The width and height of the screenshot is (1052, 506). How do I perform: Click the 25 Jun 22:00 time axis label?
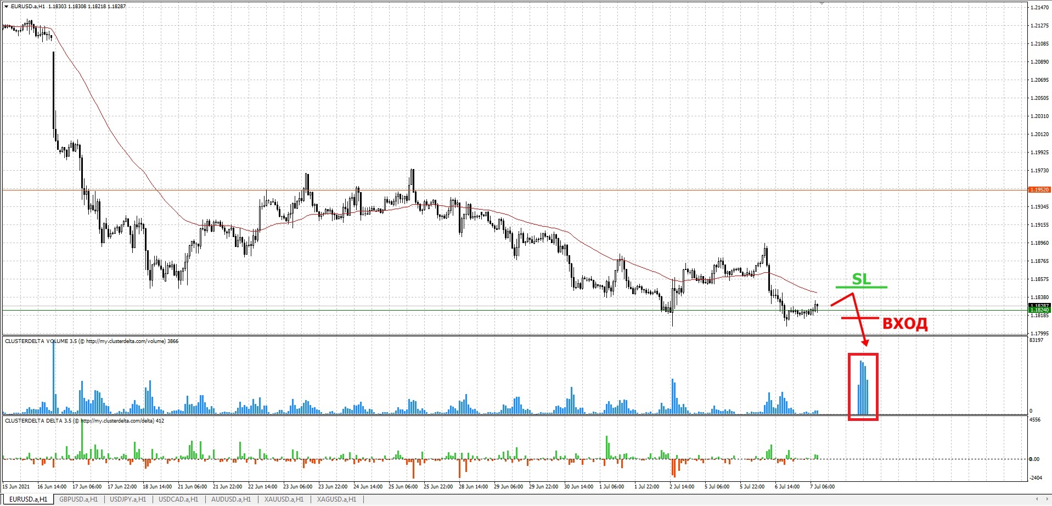tap(438, 487)
